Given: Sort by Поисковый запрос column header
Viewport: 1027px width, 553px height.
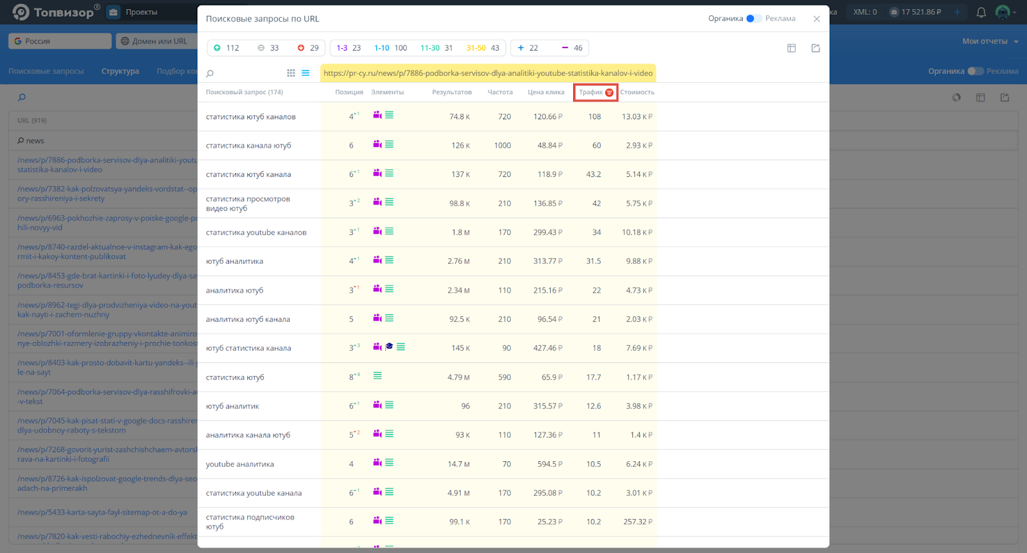Looking at the screenshot, I should coord(244,92).
